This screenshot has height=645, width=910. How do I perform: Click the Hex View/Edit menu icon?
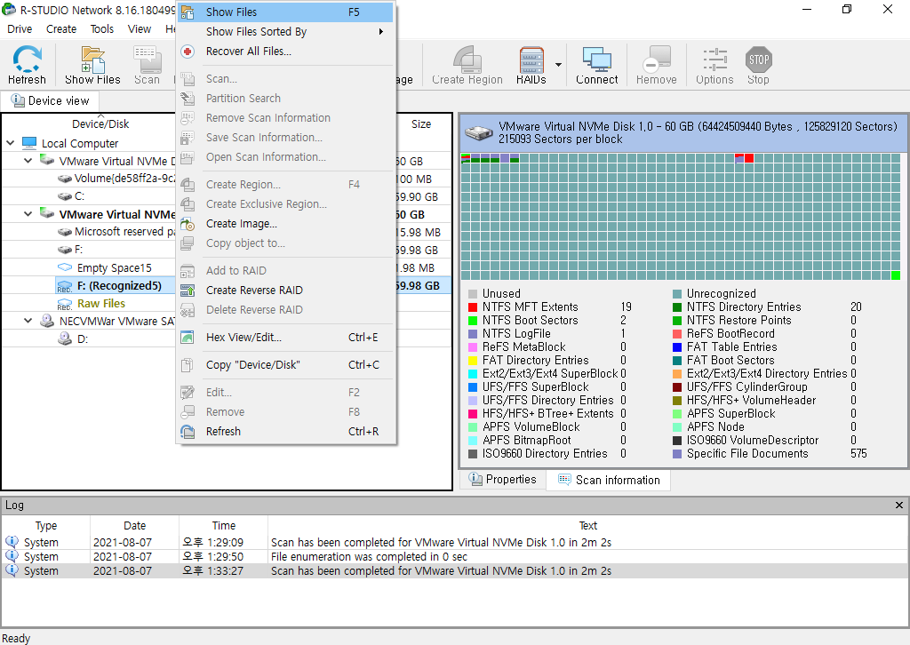coord(188,337)
